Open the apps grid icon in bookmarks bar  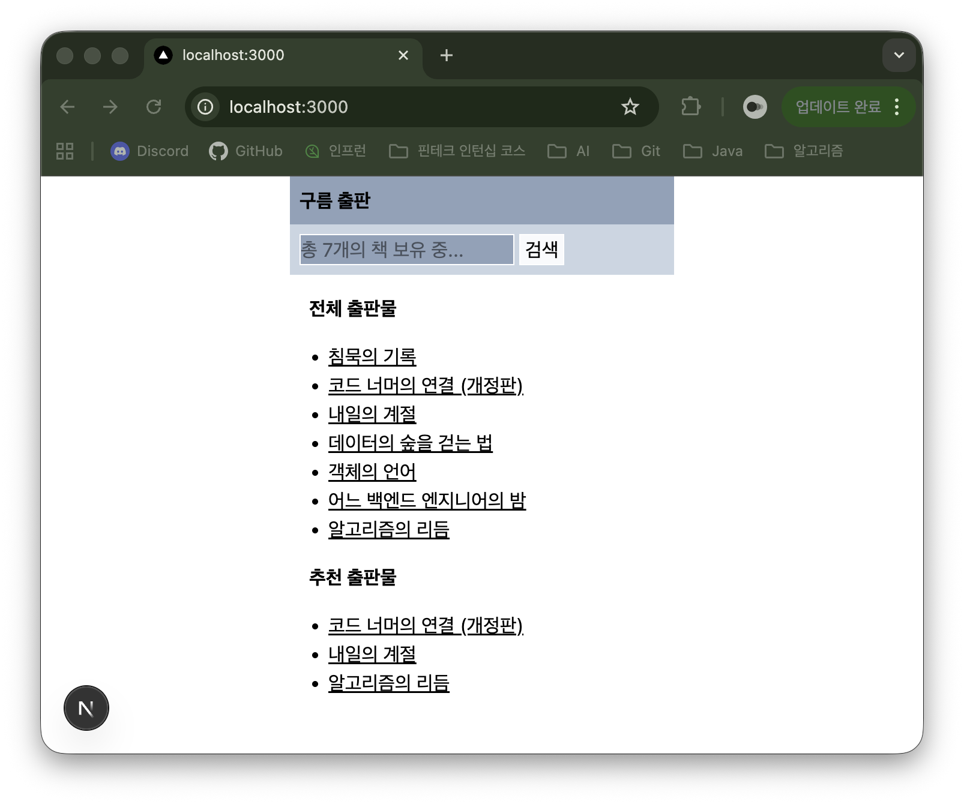[x=65, y=151]
